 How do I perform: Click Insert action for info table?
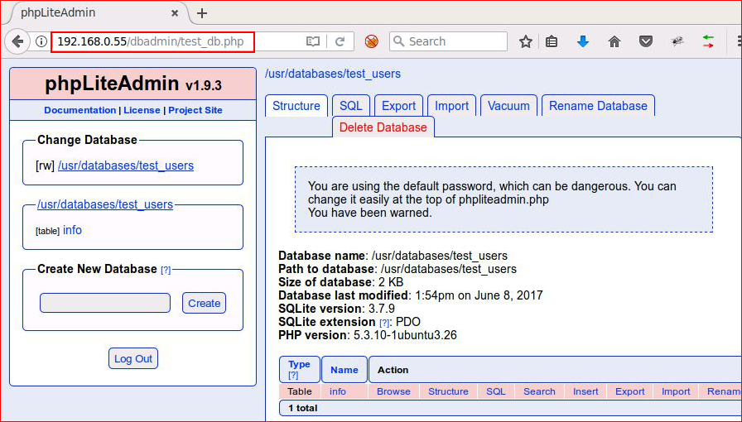585,391
